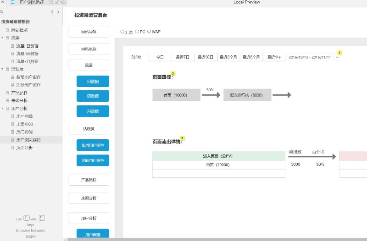The image size is (367, 241).
Task: Switch to the 最近7日 time tab
Action: click(x=183, y=57)
